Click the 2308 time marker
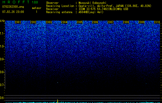 [126, 22]
